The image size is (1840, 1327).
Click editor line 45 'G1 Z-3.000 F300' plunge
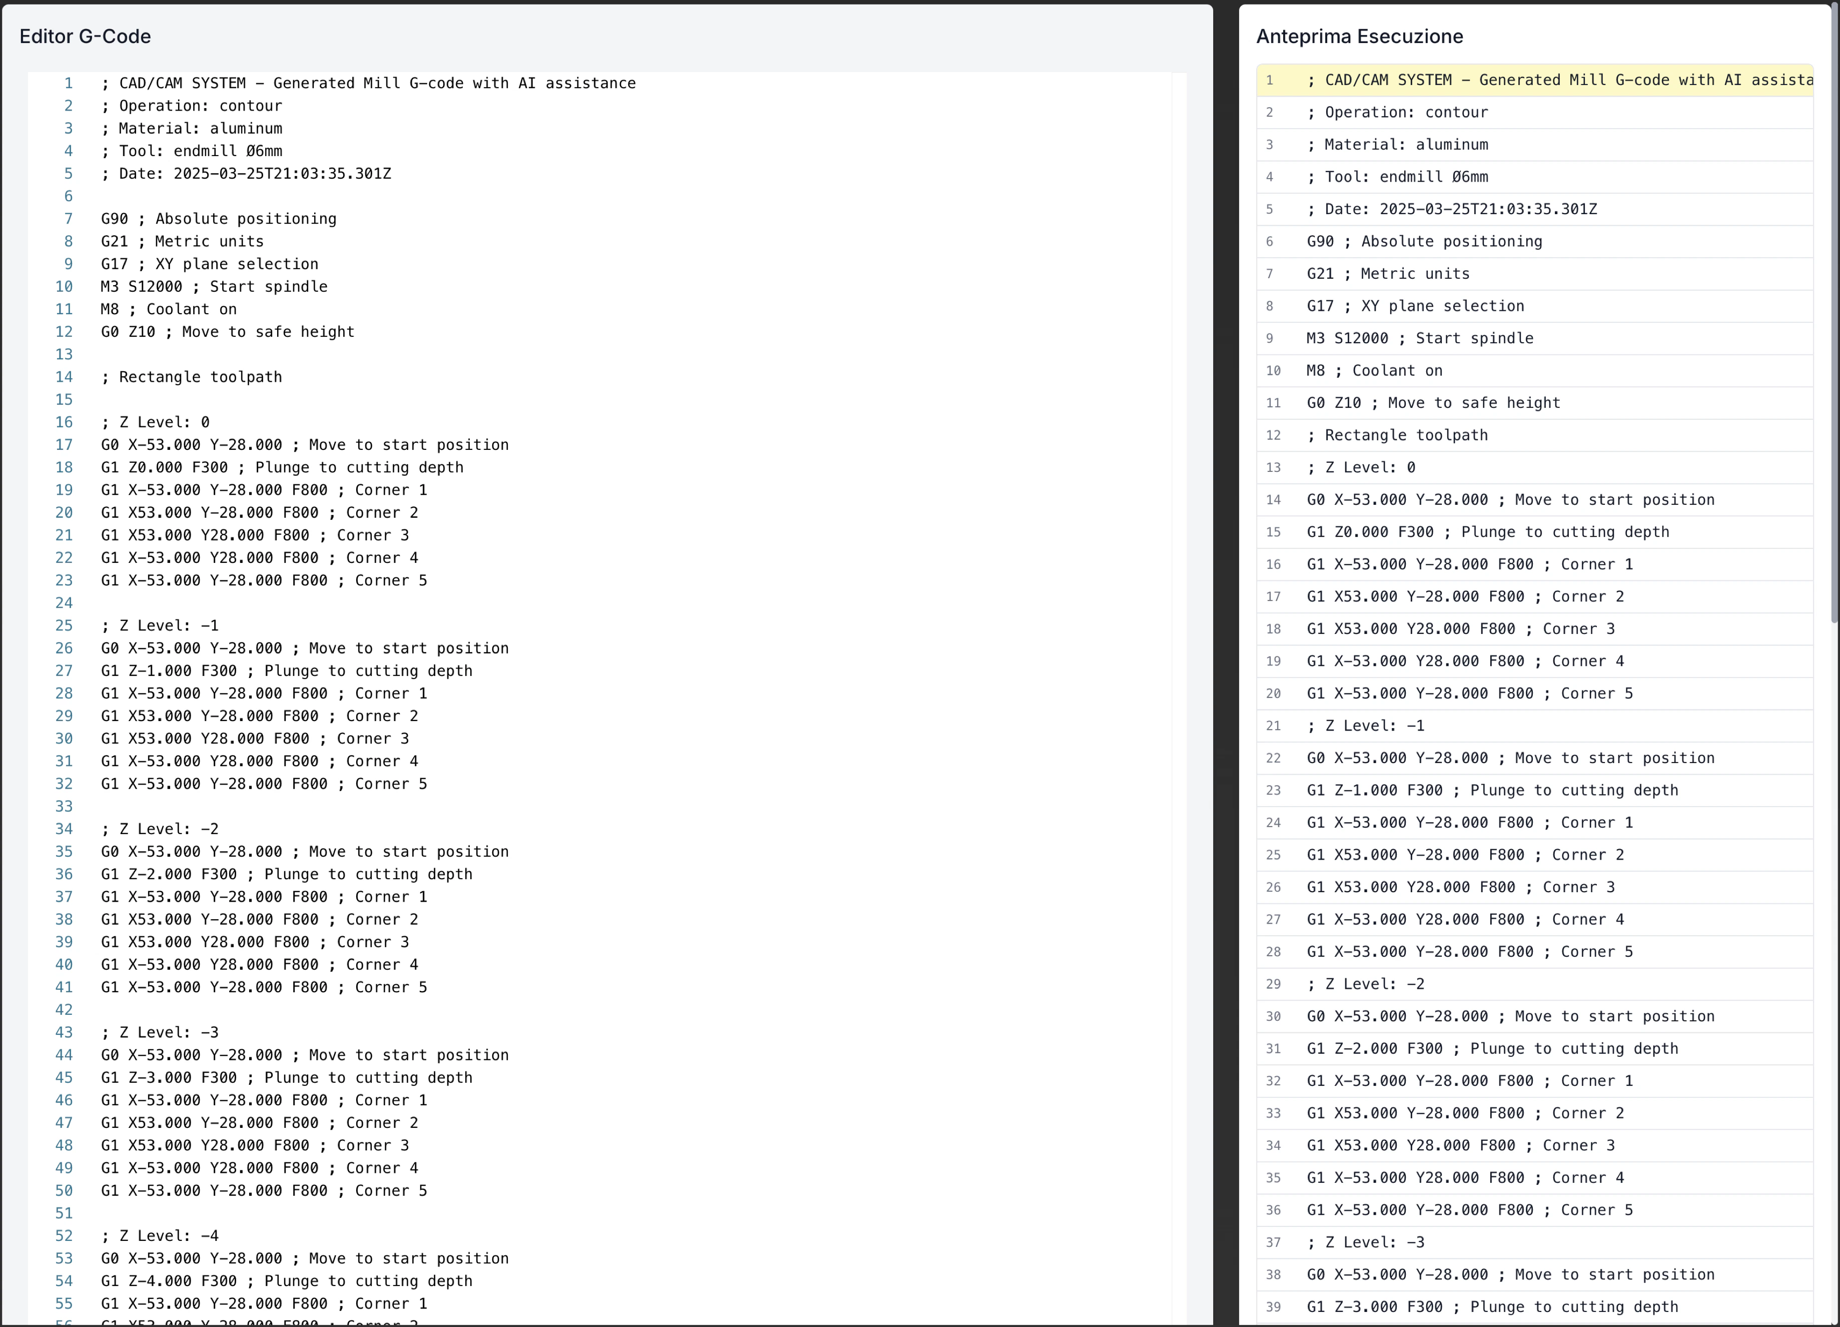[x=286, y=1078]
